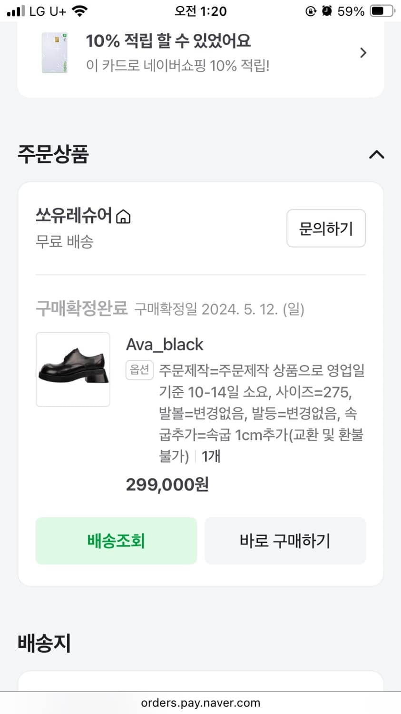Open the 10% 적립 card promotion arrow
Image resolution: width=401 pixels, height=714 pixels.
coord(363,52)
